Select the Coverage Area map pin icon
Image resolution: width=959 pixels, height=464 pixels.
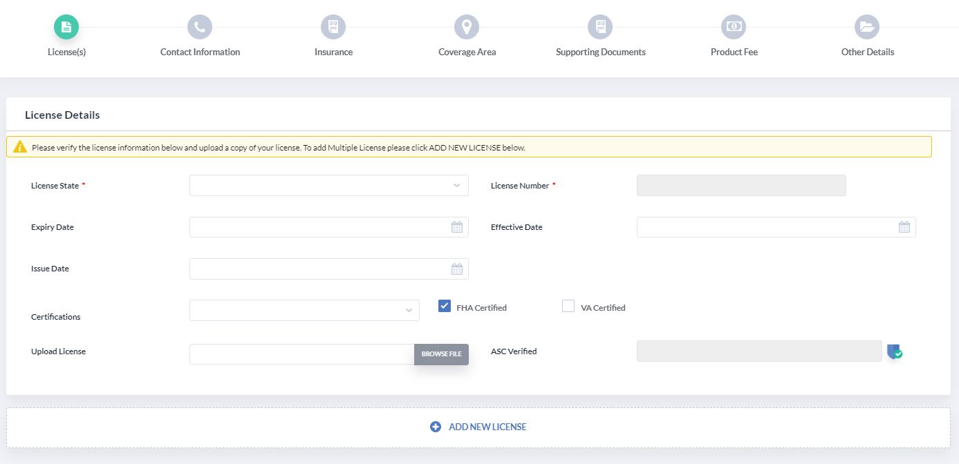click(467, 27)
